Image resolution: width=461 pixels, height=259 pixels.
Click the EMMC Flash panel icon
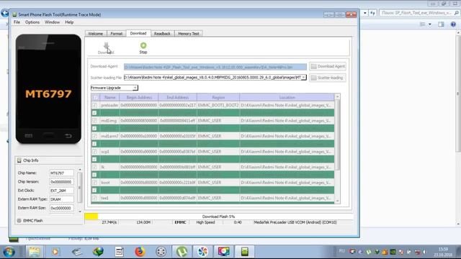(x=19, y=221)
